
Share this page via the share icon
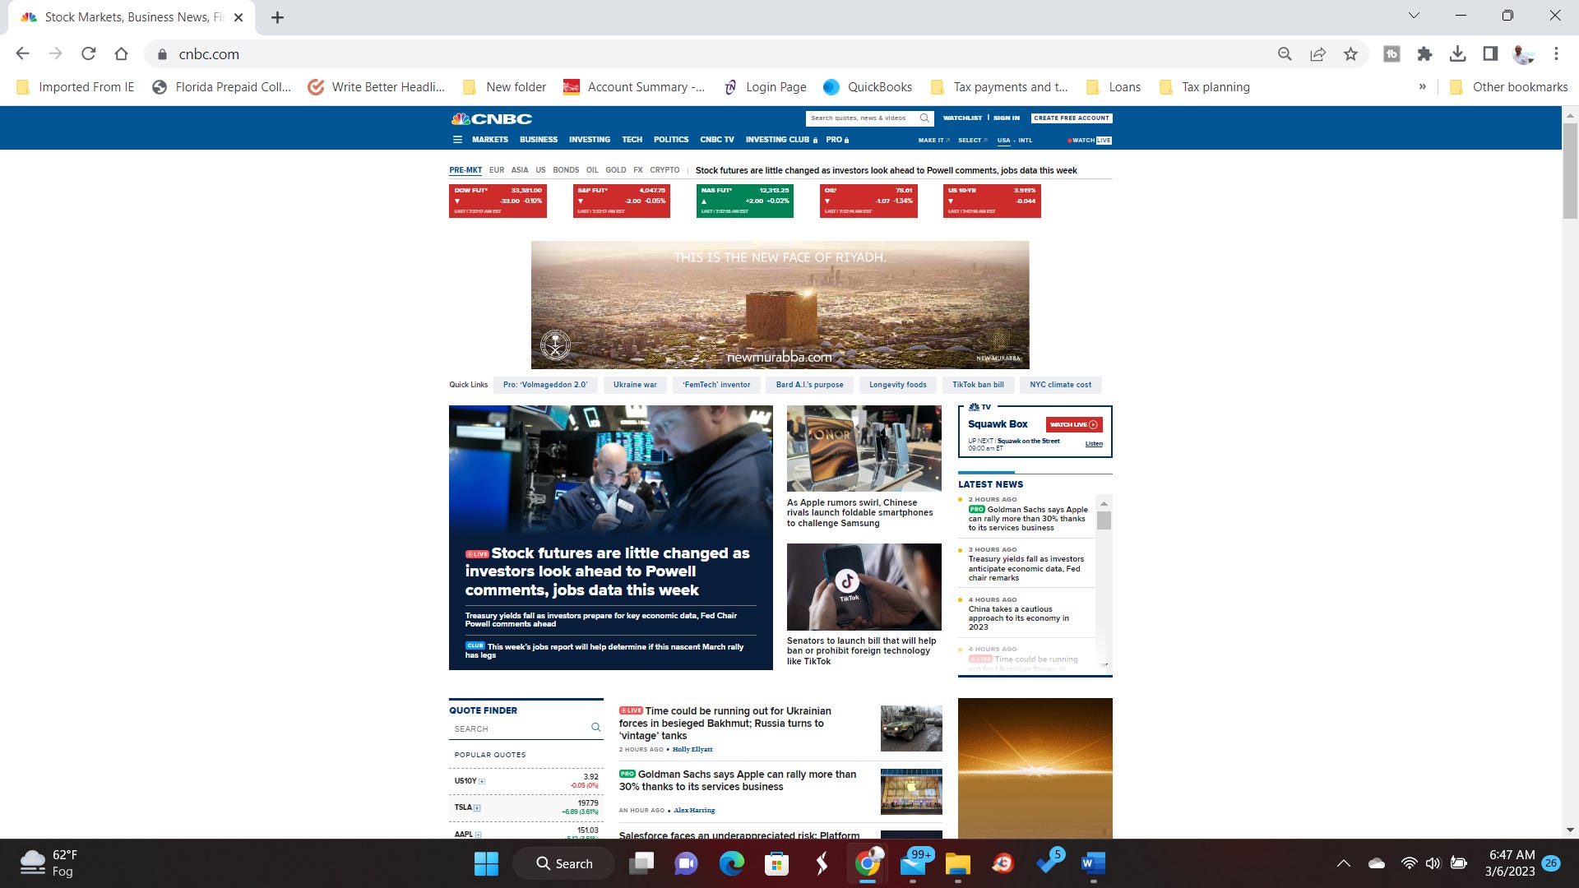click(1317, 53)
